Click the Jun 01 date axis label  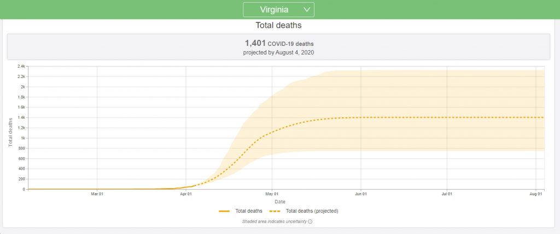[x=361, y=194]
